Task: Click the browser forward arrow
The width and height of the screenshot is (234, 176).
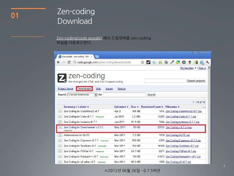Action: coord(64,62)
